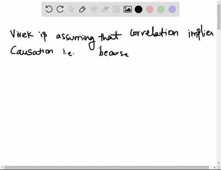Viewport: 221px width, 170px height.
Task: Select the pen drawing tool
Action: (x=82, y=9)
